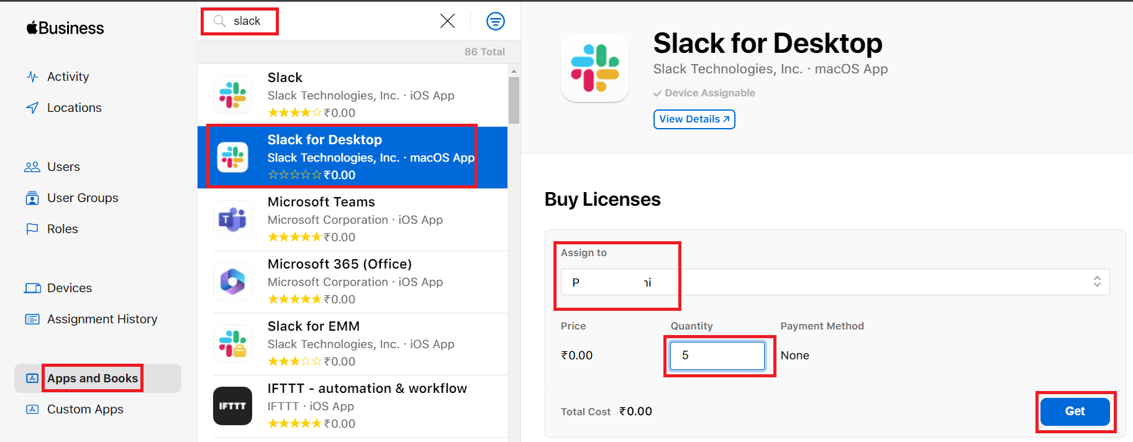Viewport: 1133px width, 442px height.
Task: Open User Groups section
Action: click(x=83, y=198)
